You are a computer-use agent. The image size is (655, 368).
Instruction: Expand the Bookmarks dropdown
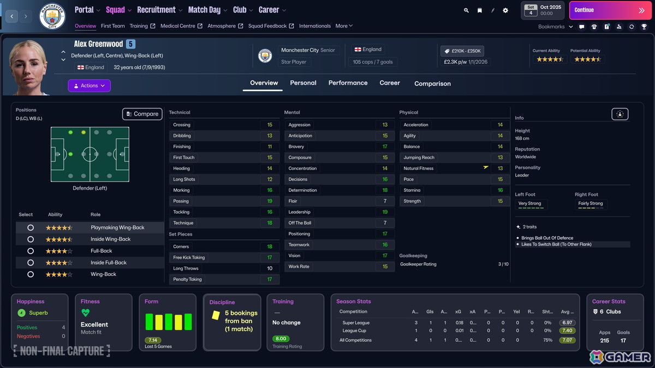click(571, 26)
